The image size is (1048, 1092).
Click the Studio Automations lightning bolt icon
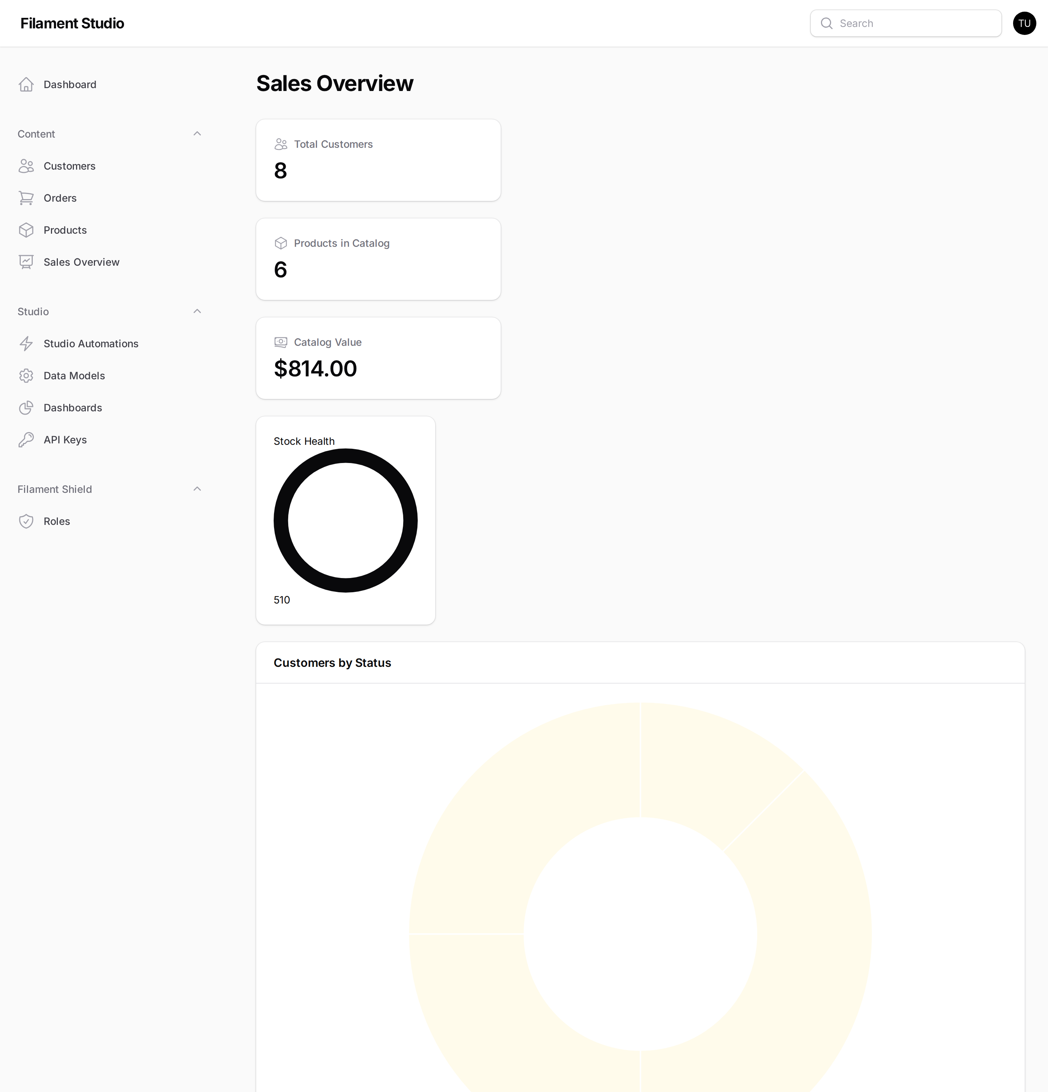26,344
